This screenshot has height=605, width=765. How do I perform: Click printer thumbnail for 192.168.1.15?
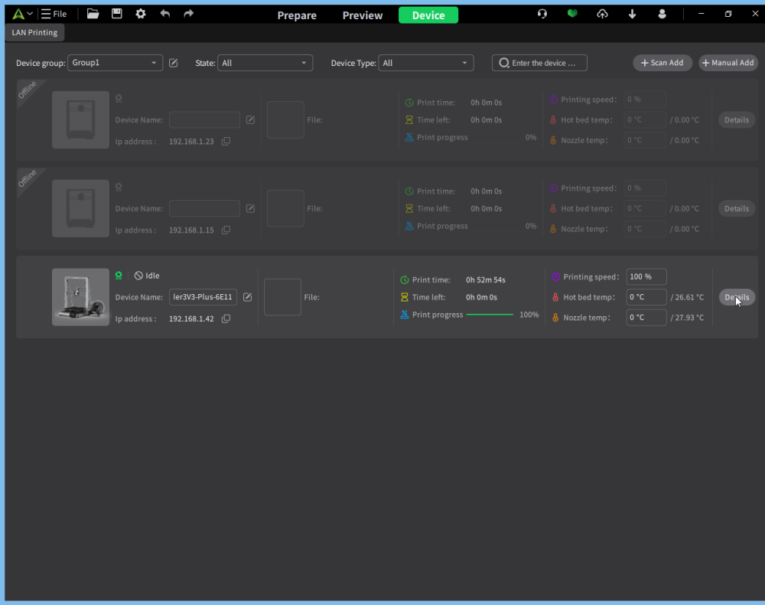80,208
